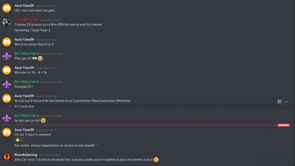Click the 13:35 timestamp beside "Et 2 peut etre"
Screen dimensions: 295x166
point(9,106)
